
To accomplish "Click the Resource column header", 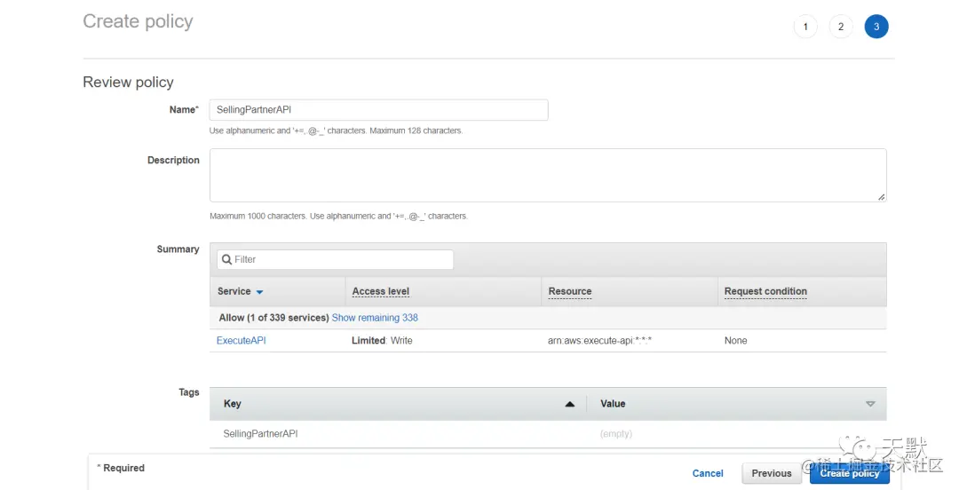I will [569, 291].
